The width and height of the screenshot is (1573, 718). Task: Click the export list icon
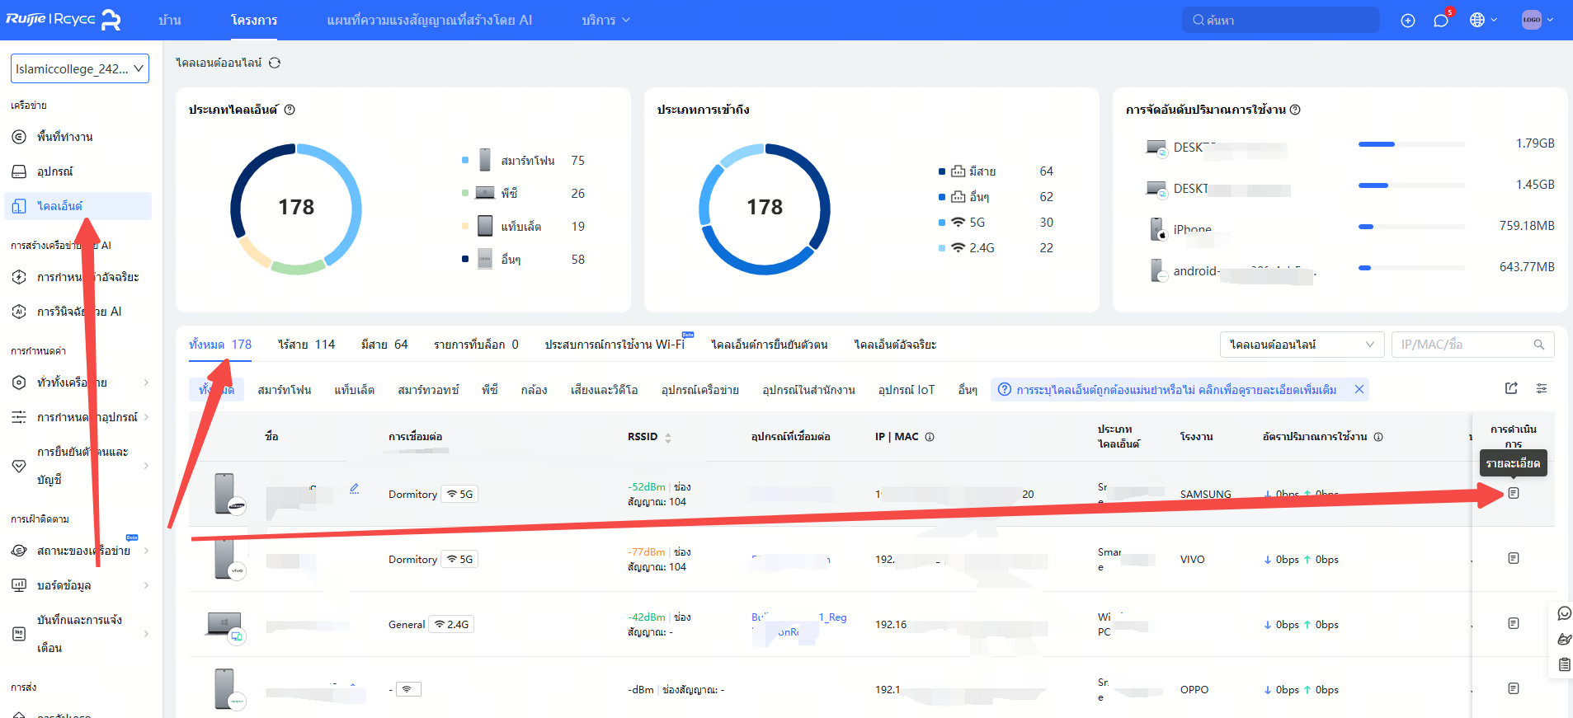click(1511, 388)
